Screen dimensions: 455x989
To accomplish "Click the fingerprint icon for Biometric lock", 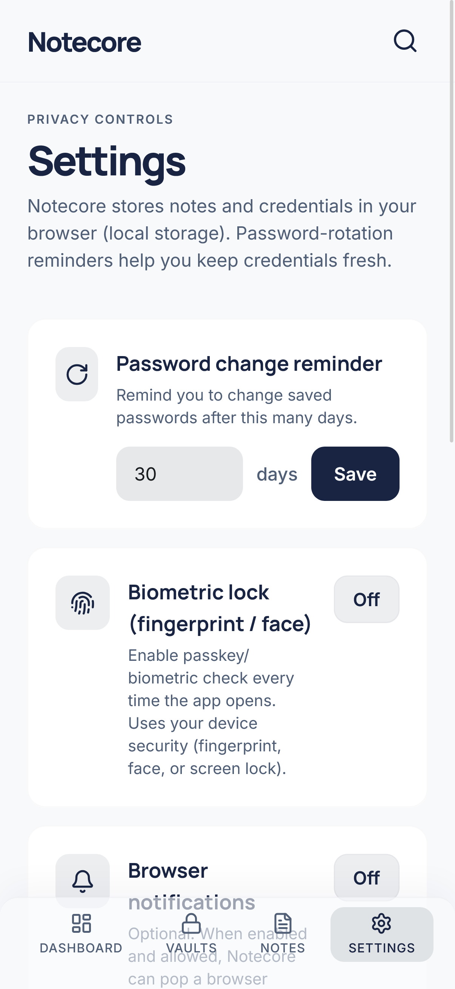I will [83, 603].
